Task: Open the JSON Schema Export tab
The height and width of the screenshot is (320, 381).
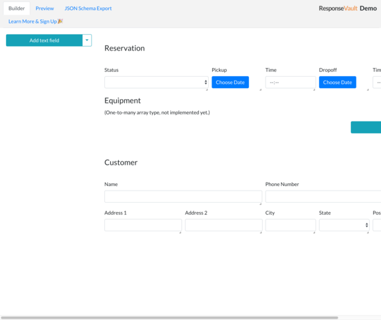Action: tap(88, 9)
